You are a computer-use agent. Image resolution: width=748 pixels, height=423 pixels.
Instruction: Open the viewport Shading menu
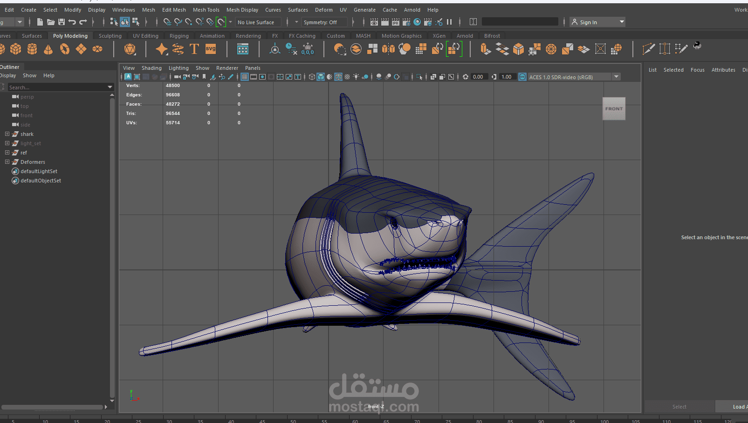click(151, 68)
